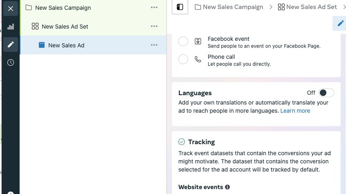Image resolution: width=346 pixels, height=194 pixels.
Task: Open options menu for New Sales Ad Set
Action: [x=154, y=26]
